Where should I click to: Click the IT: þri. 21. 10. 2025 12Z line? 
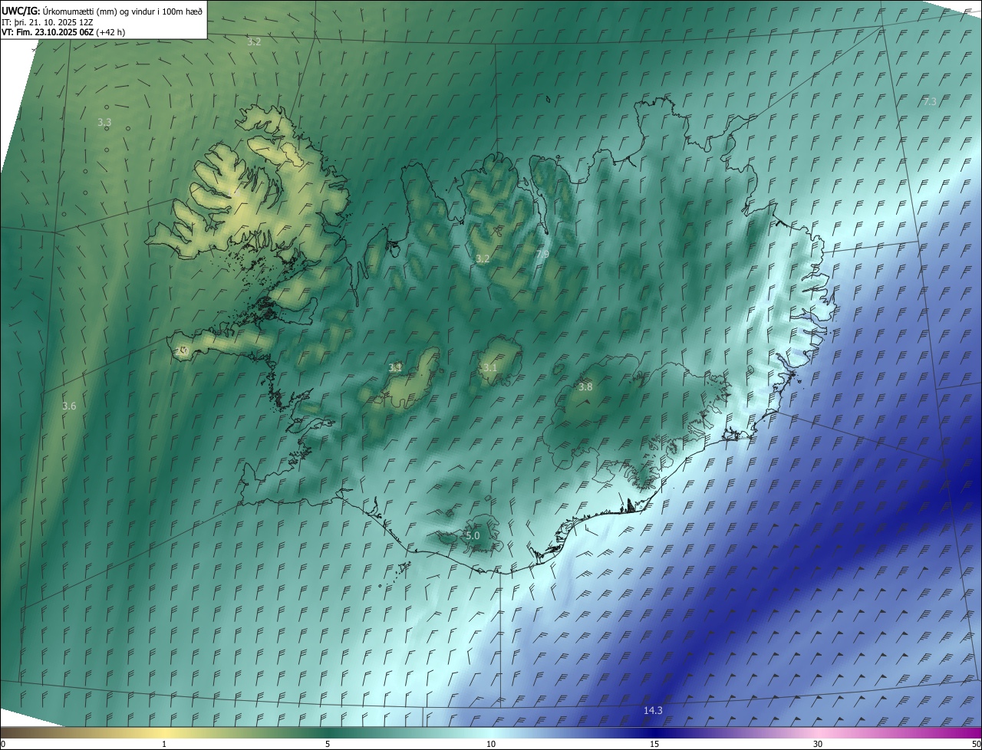click(48, 21)
